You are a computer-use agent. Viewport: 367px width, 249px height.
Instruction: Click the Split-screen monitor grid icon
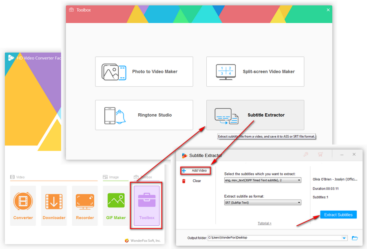pos(226,72)
